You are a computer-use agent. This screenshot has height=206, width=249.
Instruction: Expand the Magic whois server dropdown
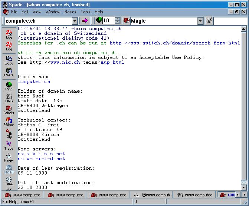pos(200,21)
